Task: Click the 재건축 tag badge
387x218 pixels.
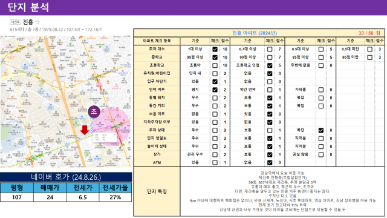Action: [x=15, y=22]
